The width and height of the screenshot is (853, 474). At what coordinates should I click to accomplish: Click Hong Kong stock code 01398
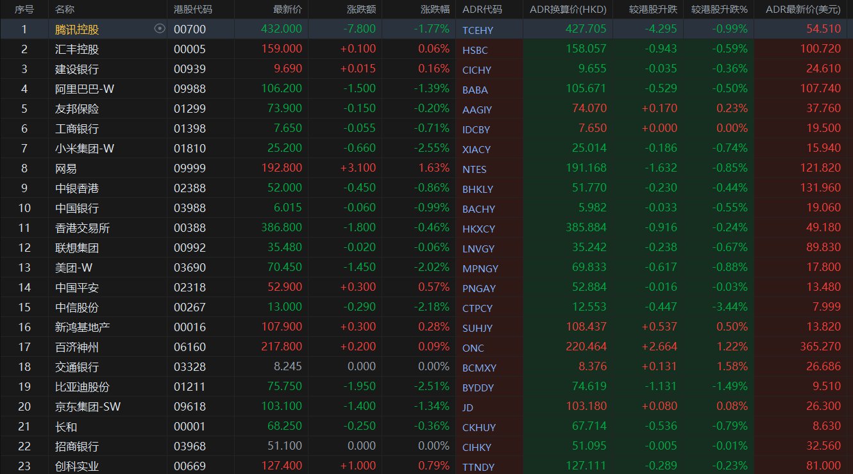(190, 129)
